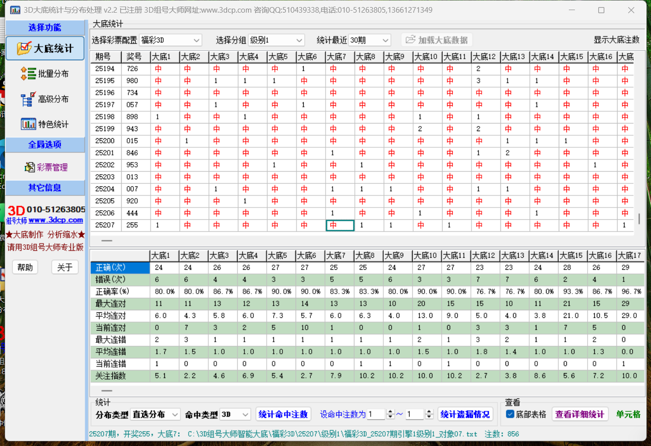Viewport: 651px width, 446px height.
Task: Click the 统计命中注数 button
Action: pos(283,414)
